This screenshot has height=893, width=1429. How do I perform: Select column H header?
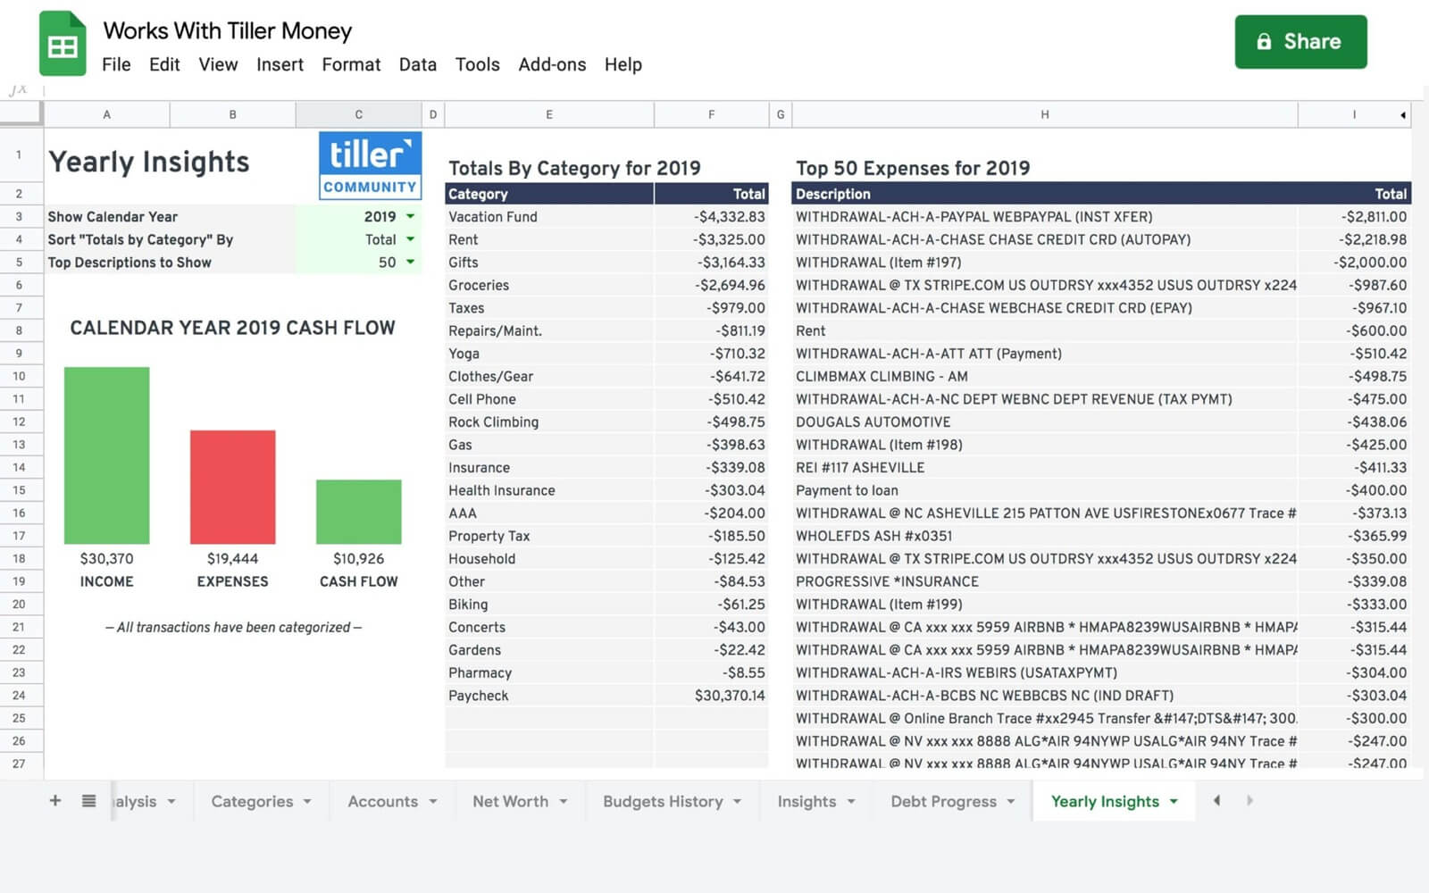[x=1044, y=114]
